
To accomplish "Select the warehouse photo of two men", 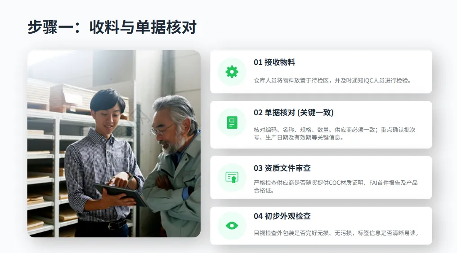I will coord(114,144).
